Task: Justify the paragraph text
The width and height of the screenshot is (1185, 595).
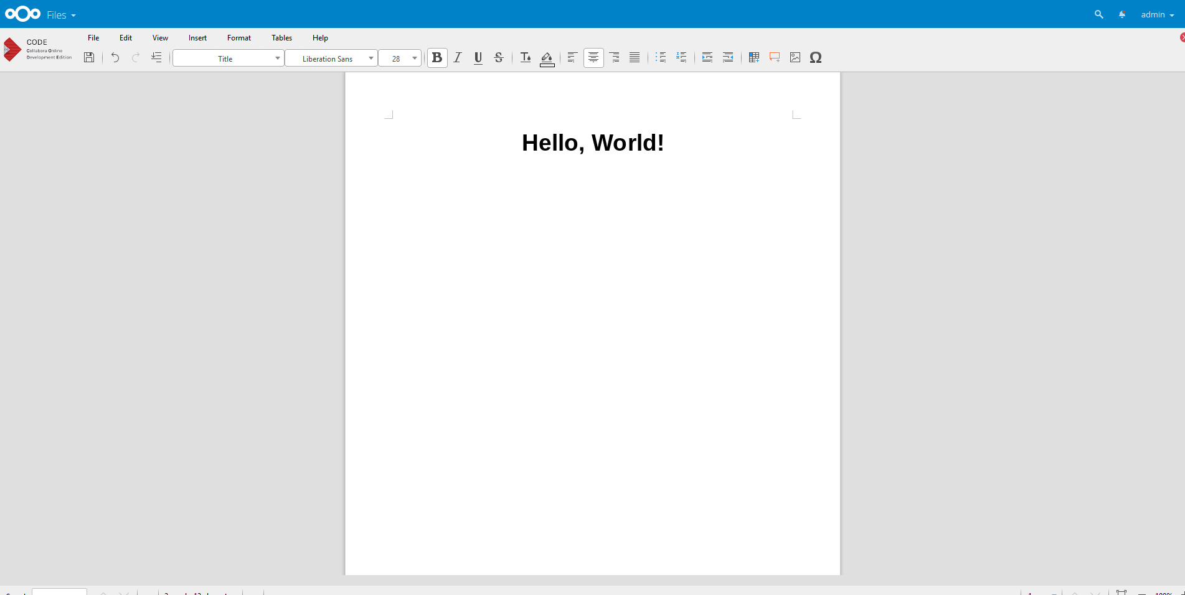Action: (x=635, y=57)
